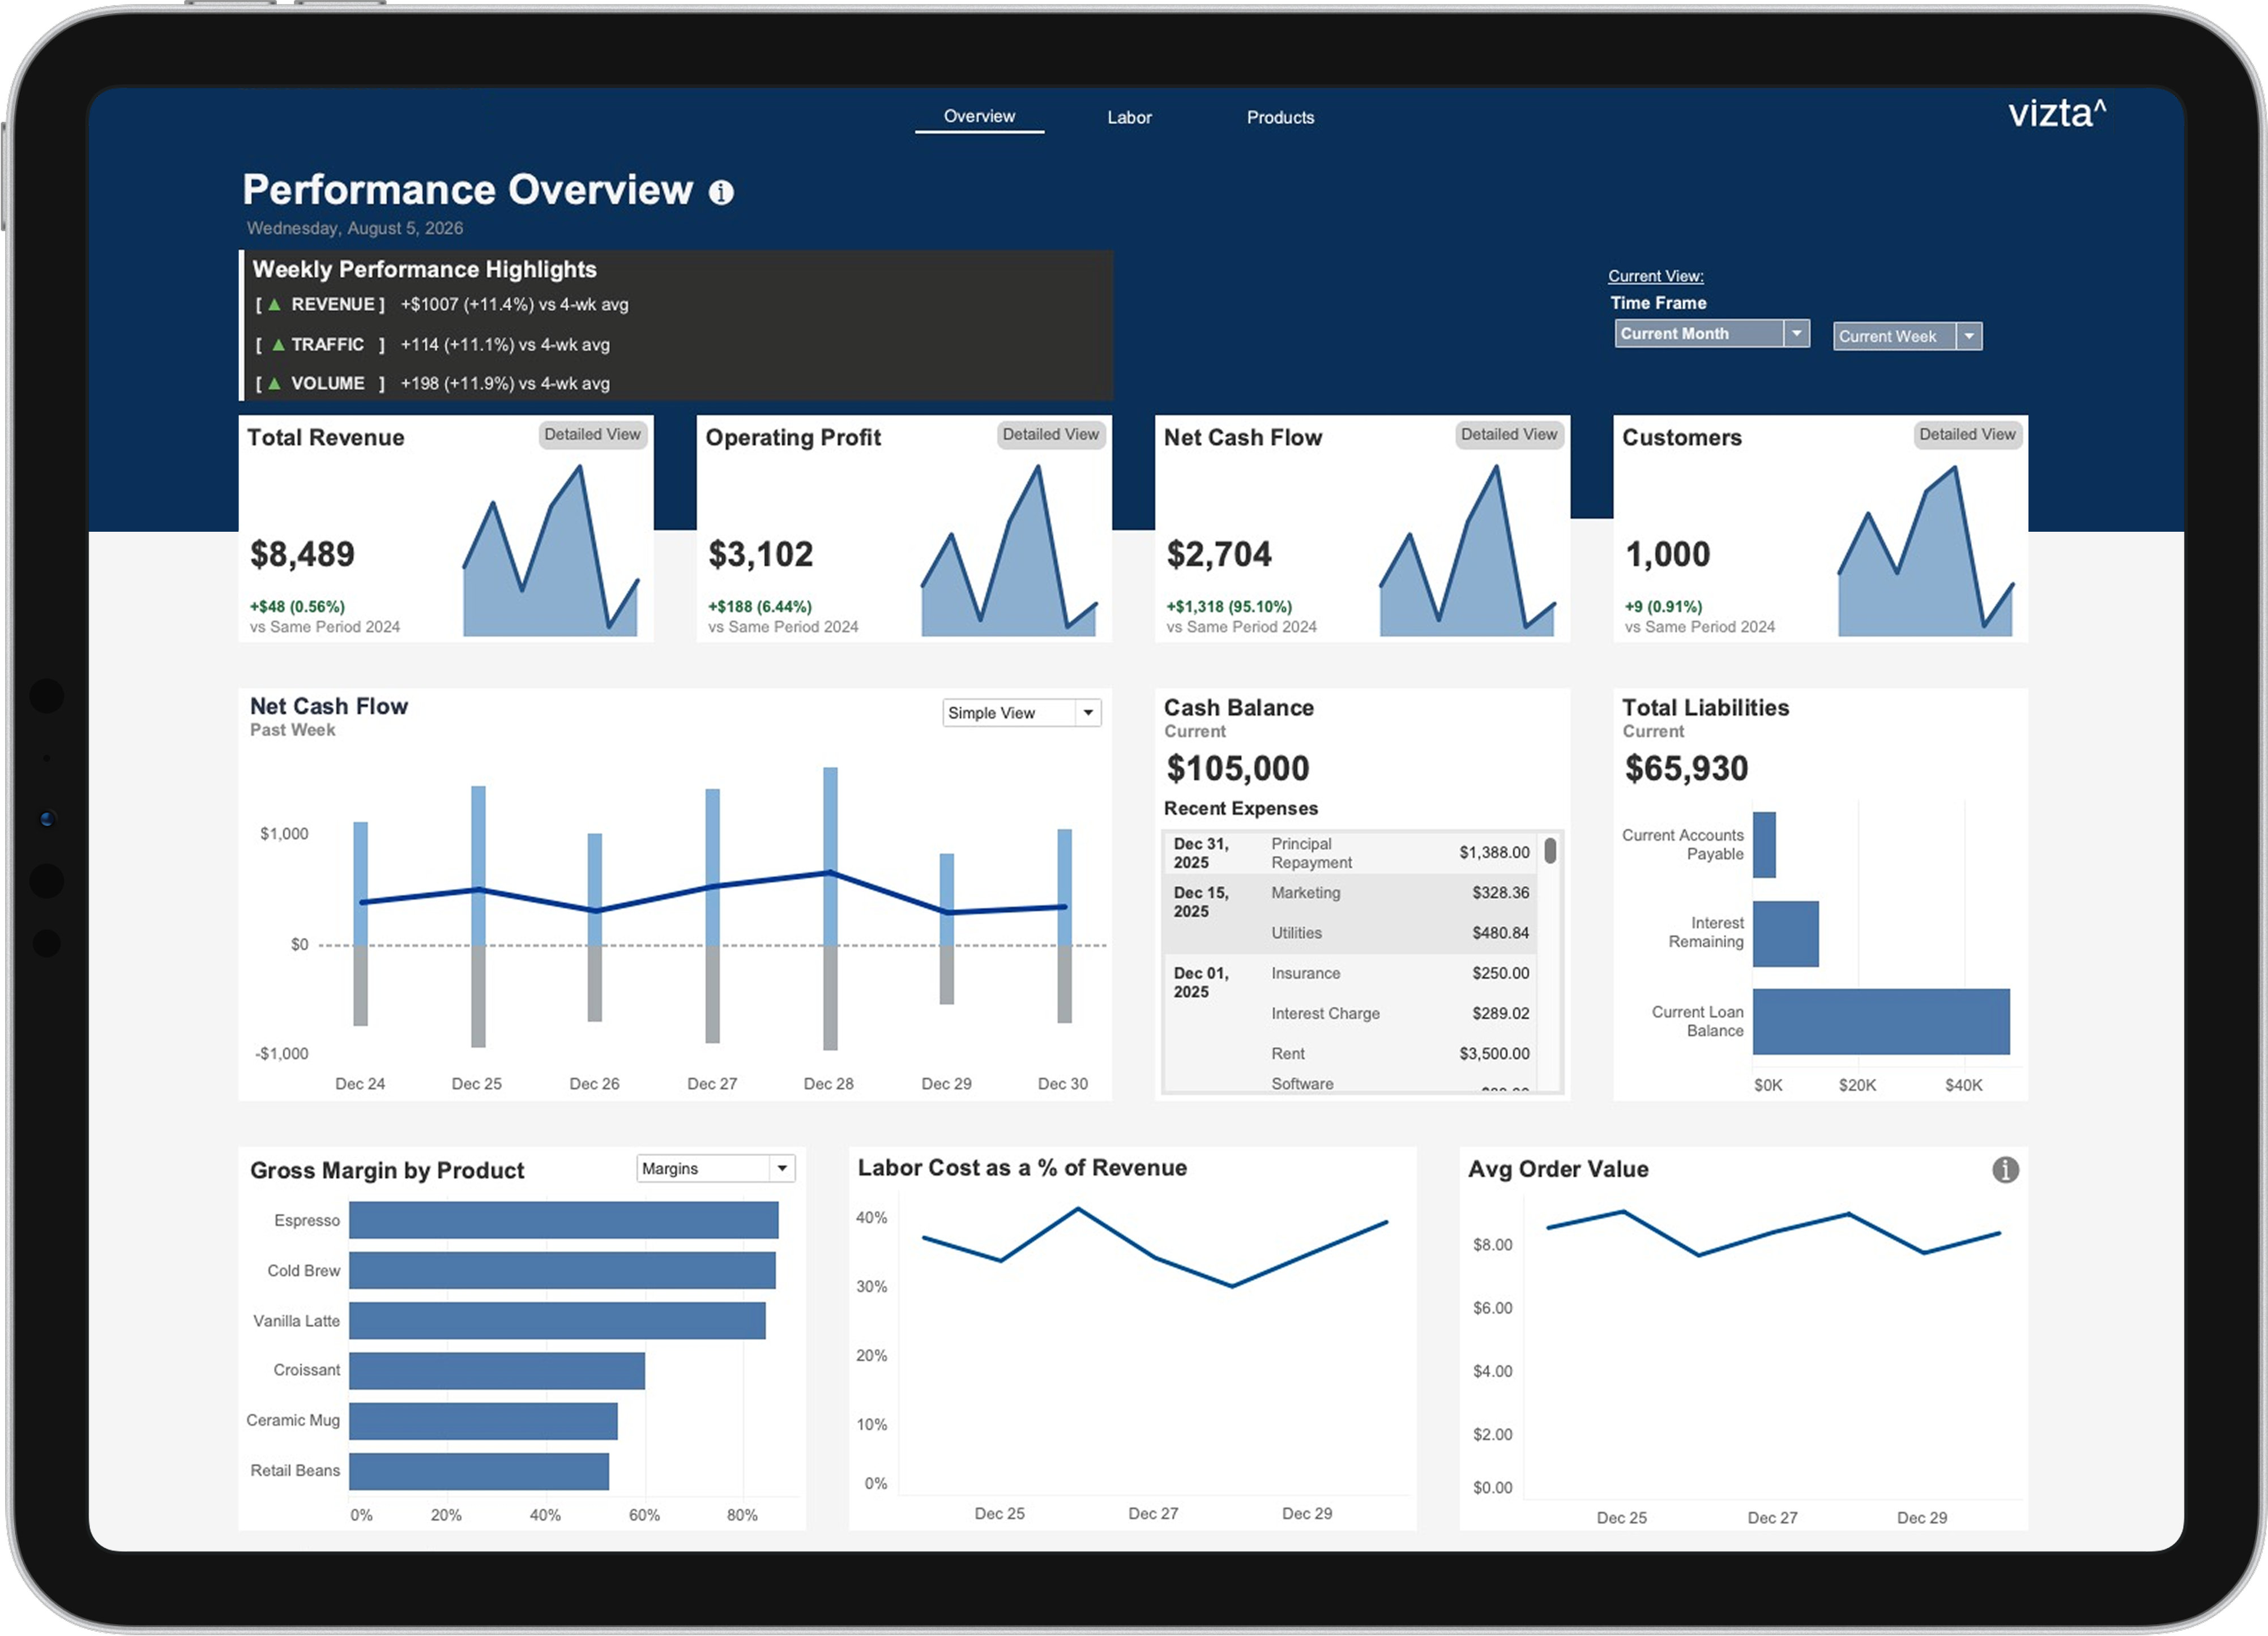The image size is (2268, 1636).
Task: Click the Interest Remaining bar
Action: tap(1785, 933)
